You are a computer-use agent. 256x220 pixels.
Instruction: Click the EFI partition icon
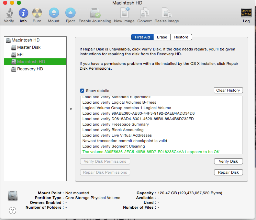click(14, 55)
